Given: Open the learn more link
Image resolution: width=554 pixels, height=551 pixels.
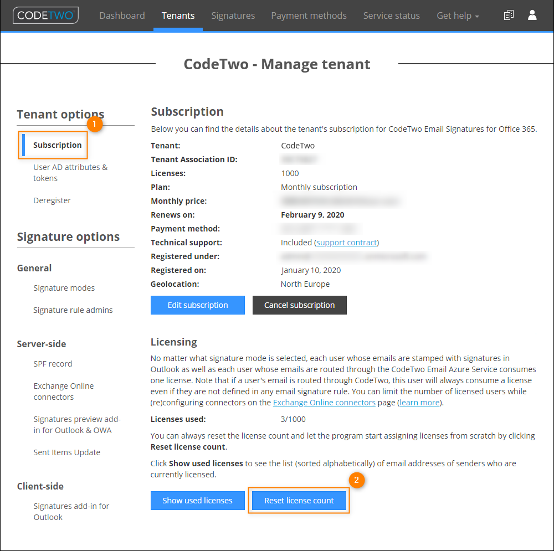Looking at the screenshot, I should (419, 402).
